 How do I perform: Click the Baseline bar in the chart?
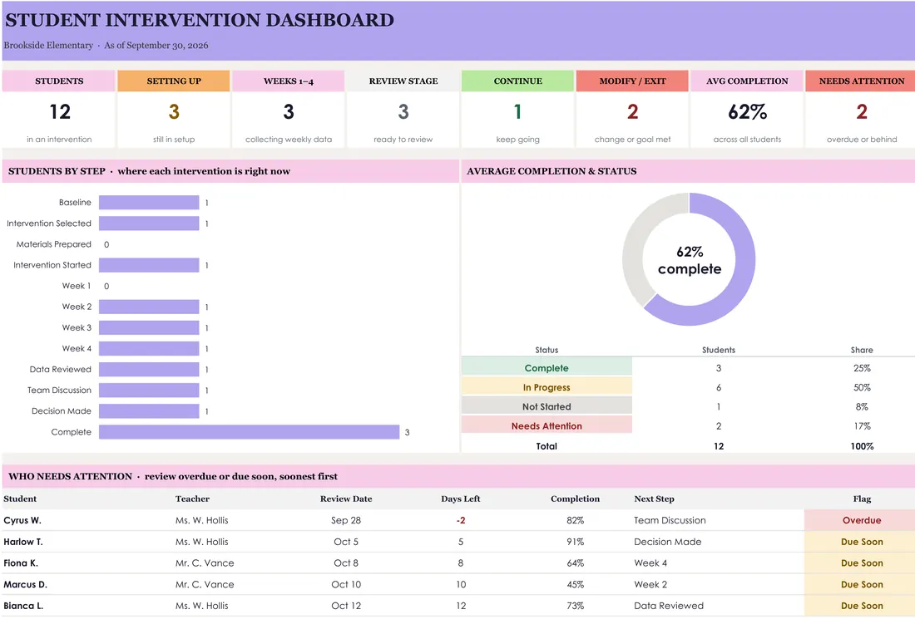click(x=149, y=202)
